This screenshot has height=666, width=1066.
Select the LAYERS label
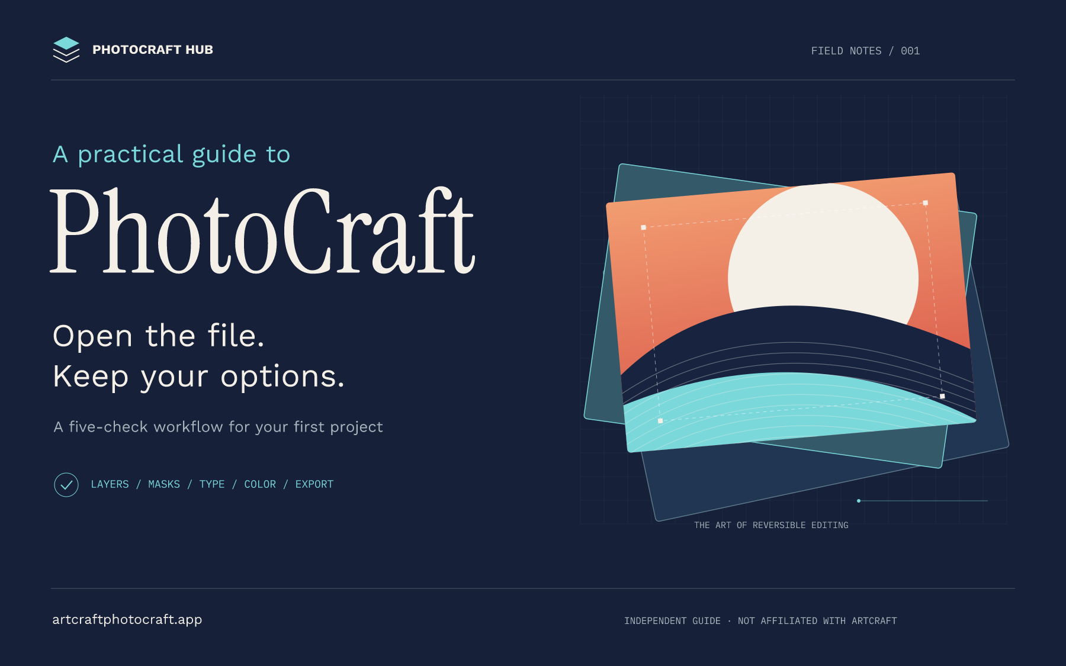click(110, 484)
